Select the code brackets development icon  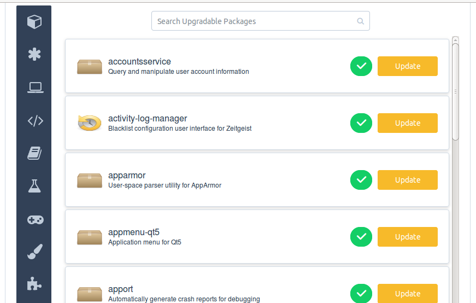(35, 121)
